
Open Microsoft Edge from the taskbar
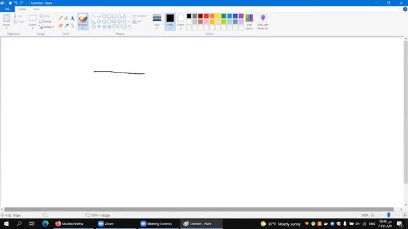[45, 223]
